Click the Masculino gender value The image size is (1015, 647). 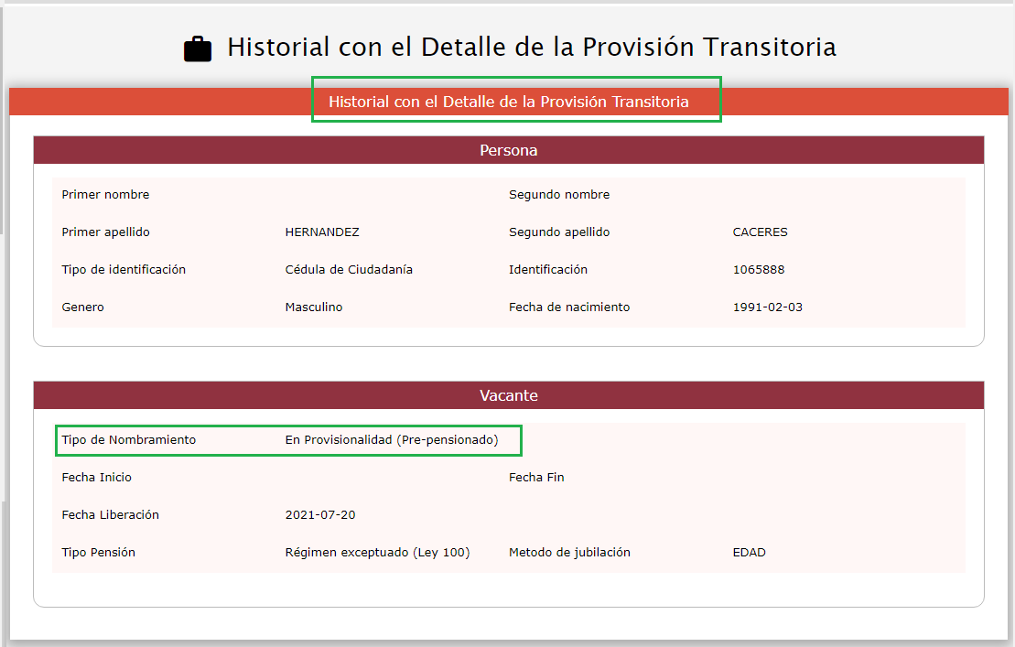pos(313,307)
